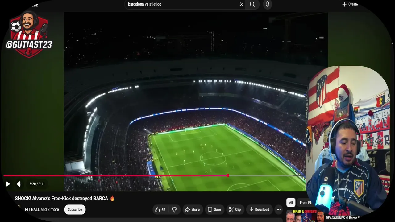Click the video title about Alvarez's Free-Kick
Screen dimensions: 395x222
click(x=65, y=199)
